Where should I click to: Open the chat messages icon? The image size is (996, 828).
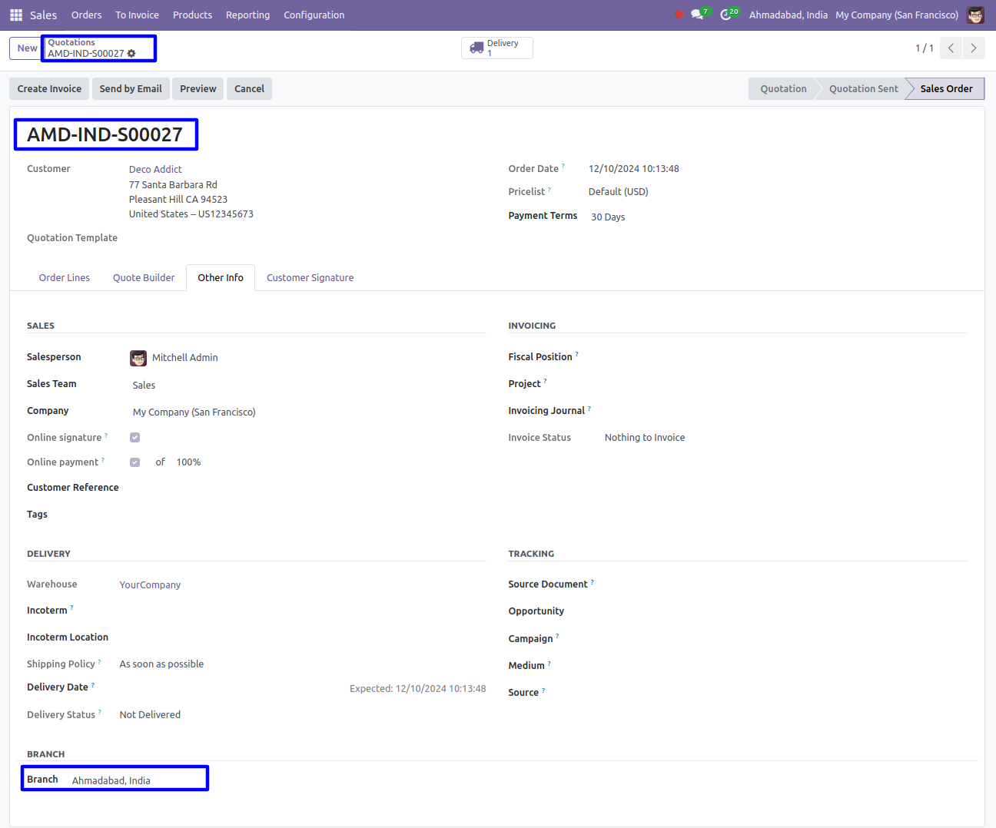698,15
